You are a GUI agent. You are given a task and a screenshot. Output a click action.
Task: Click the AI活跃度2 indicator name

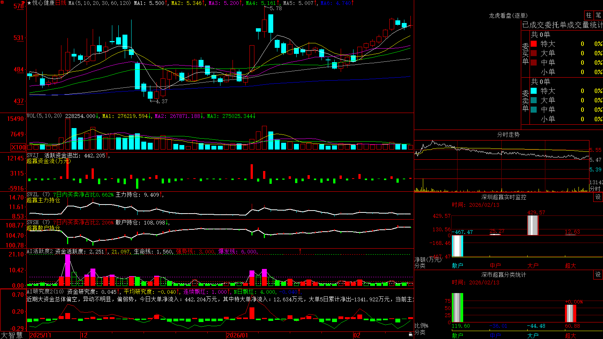pyautogui.click(x=40, y=252)
